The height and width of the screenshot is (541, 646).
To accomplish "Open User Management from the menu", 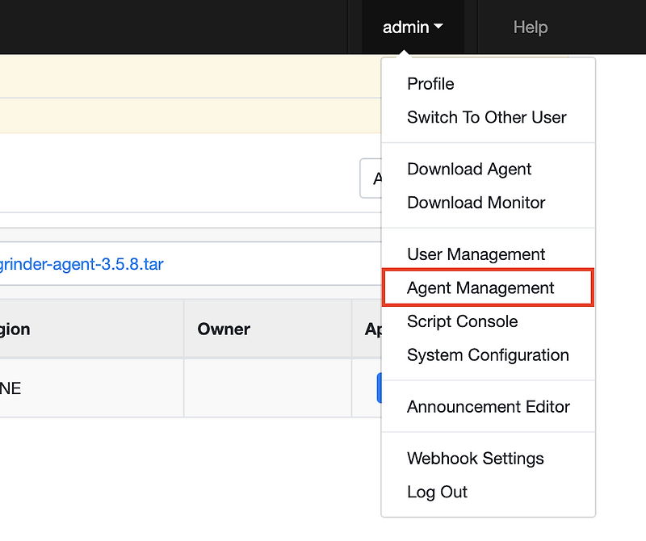I will tap(476, 254).
